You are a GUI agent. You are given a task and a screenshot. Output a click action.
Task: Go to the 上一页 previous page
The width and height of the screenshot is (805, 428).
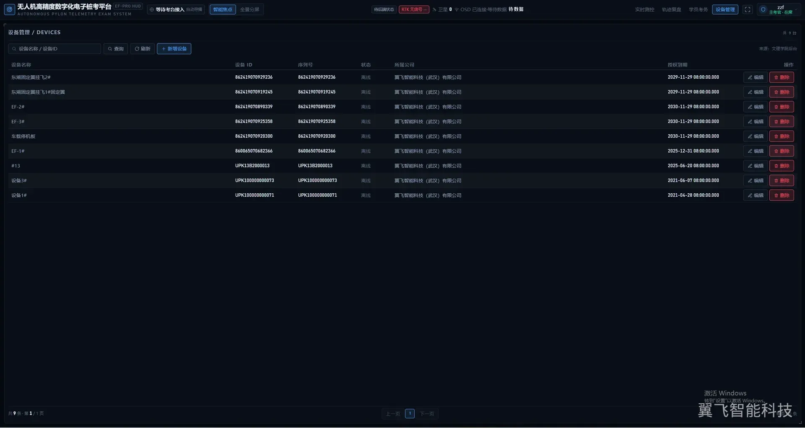(x=393, y=413)
